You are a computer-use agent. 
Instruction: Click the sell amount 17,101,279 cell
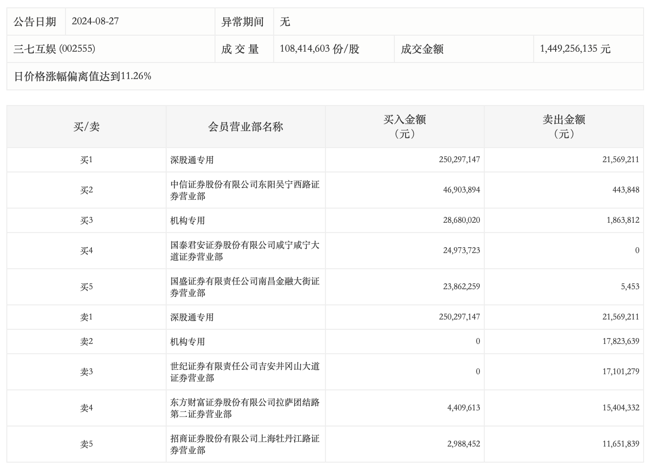point(621,372)
